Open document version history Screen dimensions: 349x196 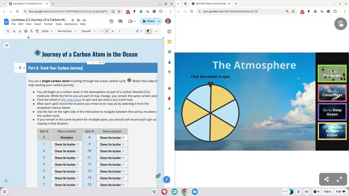(111, 21)
